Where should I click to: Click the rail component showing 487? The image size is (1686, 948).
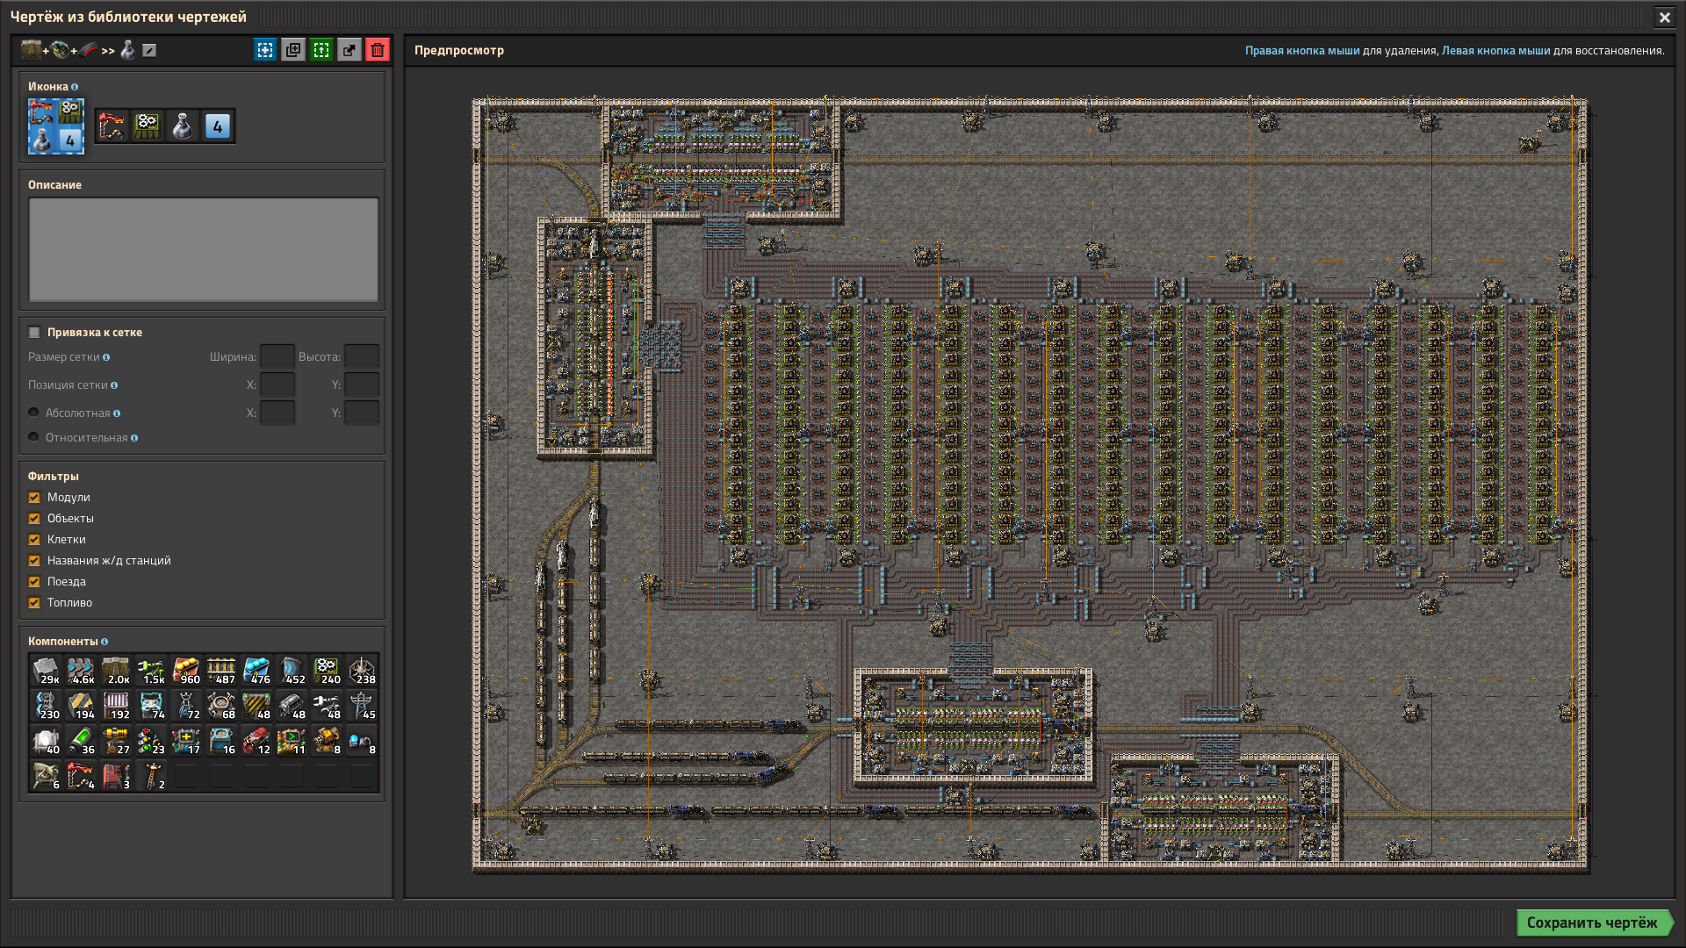pos(221,671)
